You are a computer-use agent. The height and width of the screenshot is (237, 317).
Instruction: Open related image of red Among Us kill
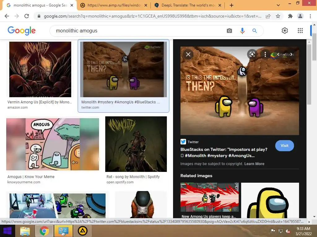(x=210, y=197)
